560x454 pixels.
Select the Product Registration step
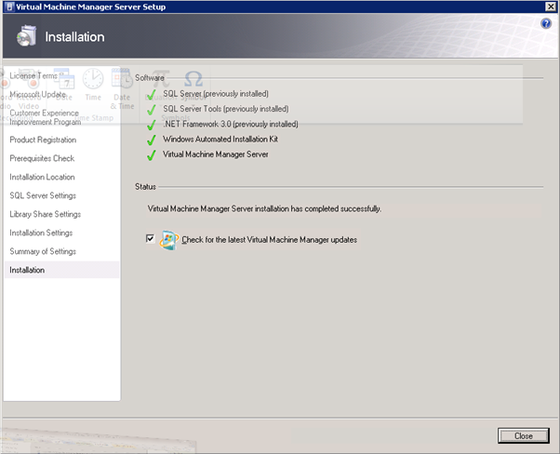pyautogui.click(x=43, y=140)
